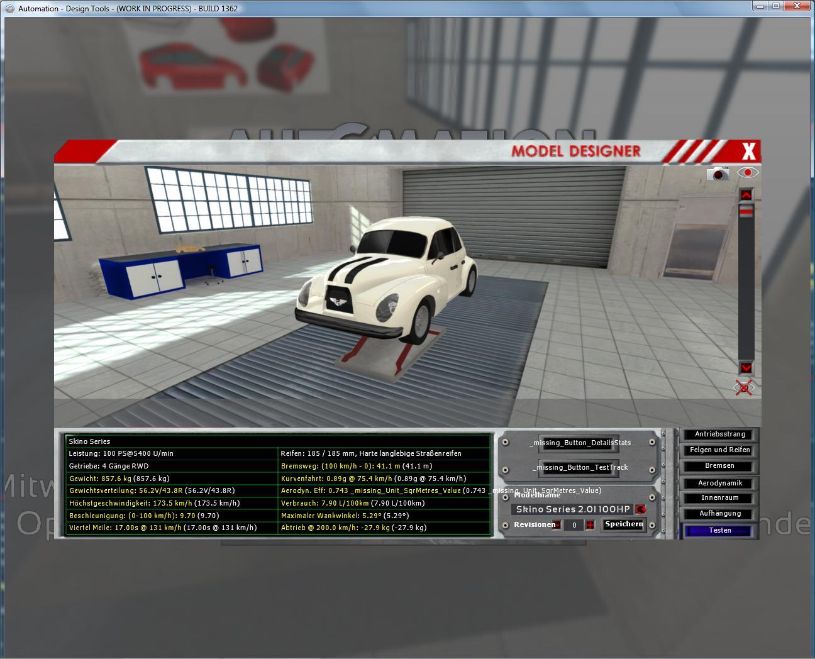Viewport: 815px width, 659px height.
Task: Click the up arrow above the slider
Action: click(x=746, y=195)
